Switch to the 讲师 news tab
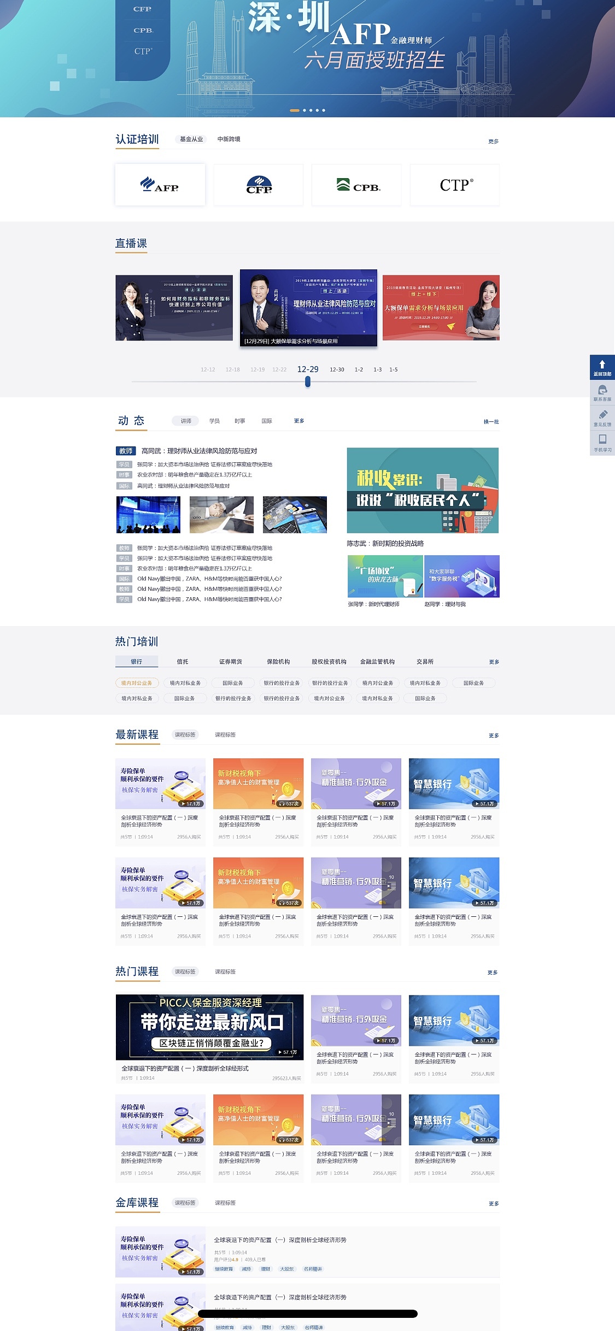The width and height of the screenshot is (615, 1331). click(x=186, y=421)
